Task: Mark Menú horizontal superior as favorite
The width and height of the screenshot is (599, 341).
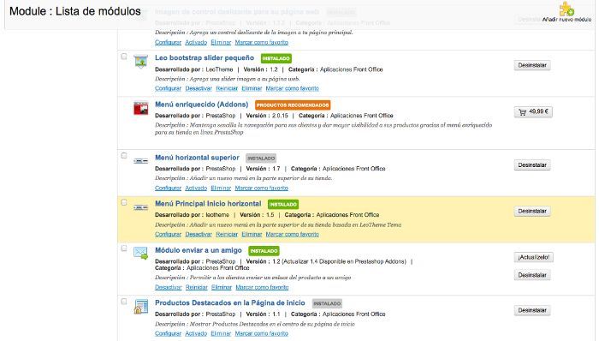Action: point(261,188)
